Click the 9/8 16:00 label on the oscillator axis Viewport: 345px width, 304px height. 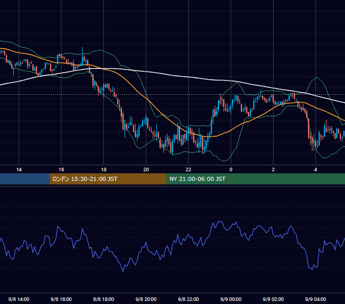pos(61,299)
